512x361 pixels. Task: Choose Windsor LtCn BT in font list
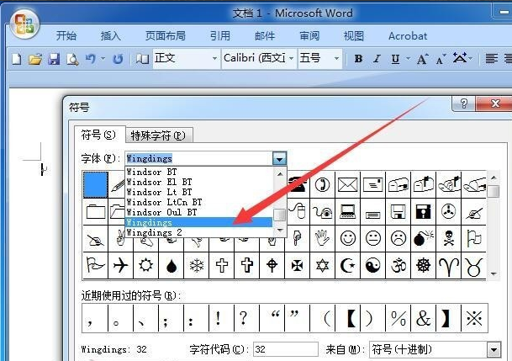pos(198,202)
